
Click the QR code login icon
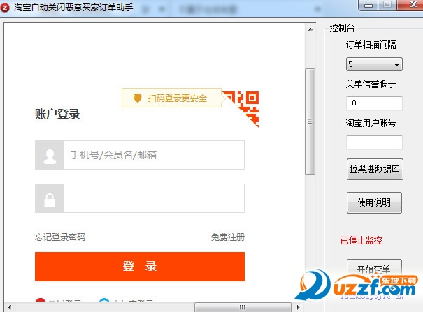(x=241, y=109)
